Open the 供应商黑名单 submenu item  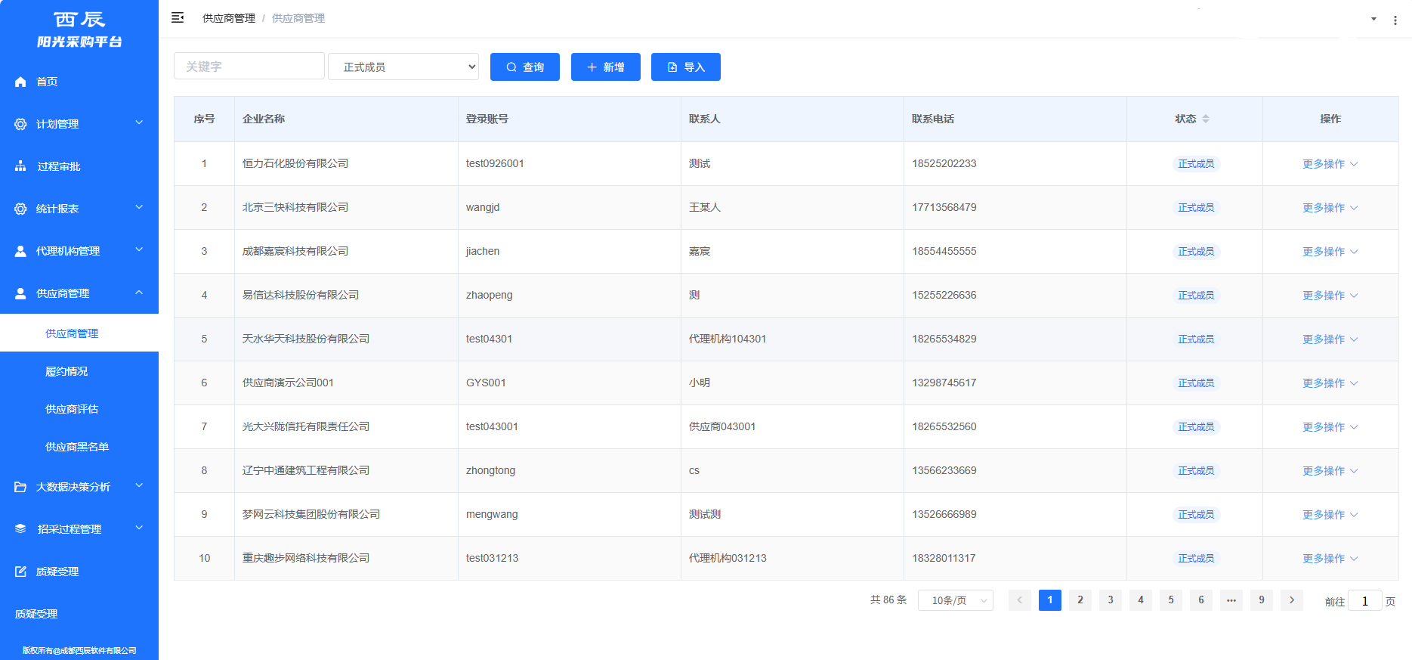tap(77, 447)
